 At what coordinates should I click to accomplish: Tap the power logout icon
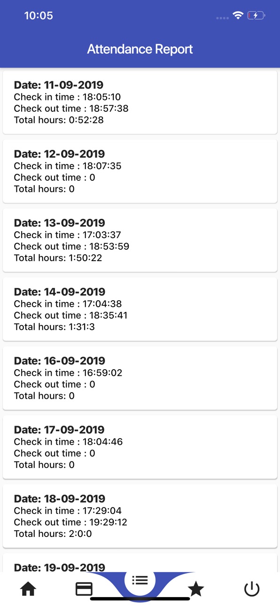point(252,589)
